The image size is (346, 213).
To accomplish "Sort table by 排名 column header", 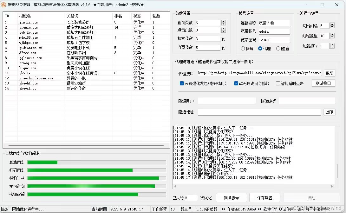I will (x=122, y=16).
